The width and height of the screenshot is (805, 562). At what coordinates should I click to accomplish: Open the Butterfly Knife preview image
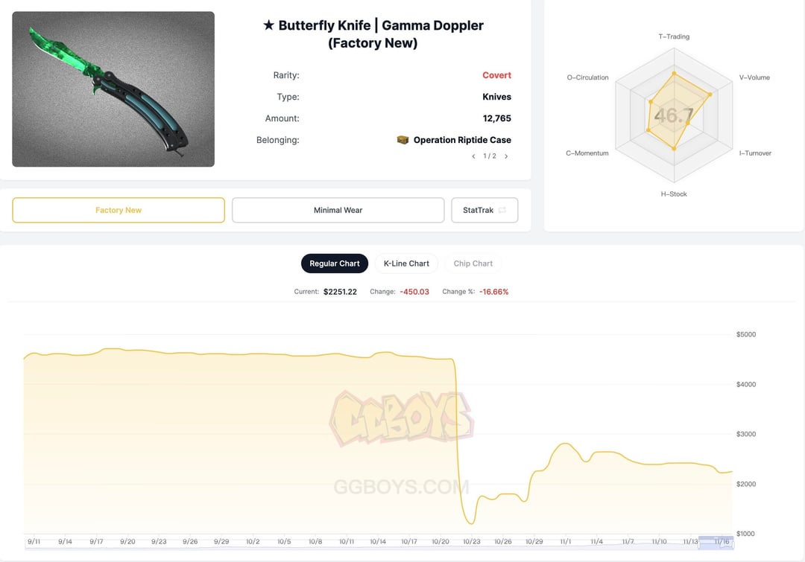click(113, 89)
